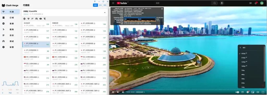Select the 1080p HD quality option
The width and height of the screenshot is (267, 95).
coord(251,66)
